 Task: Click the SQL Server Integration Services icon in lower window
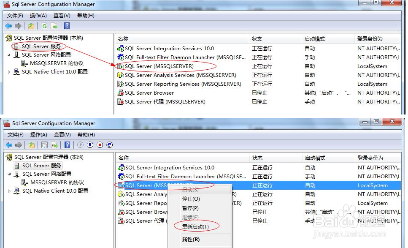[121, 167]
